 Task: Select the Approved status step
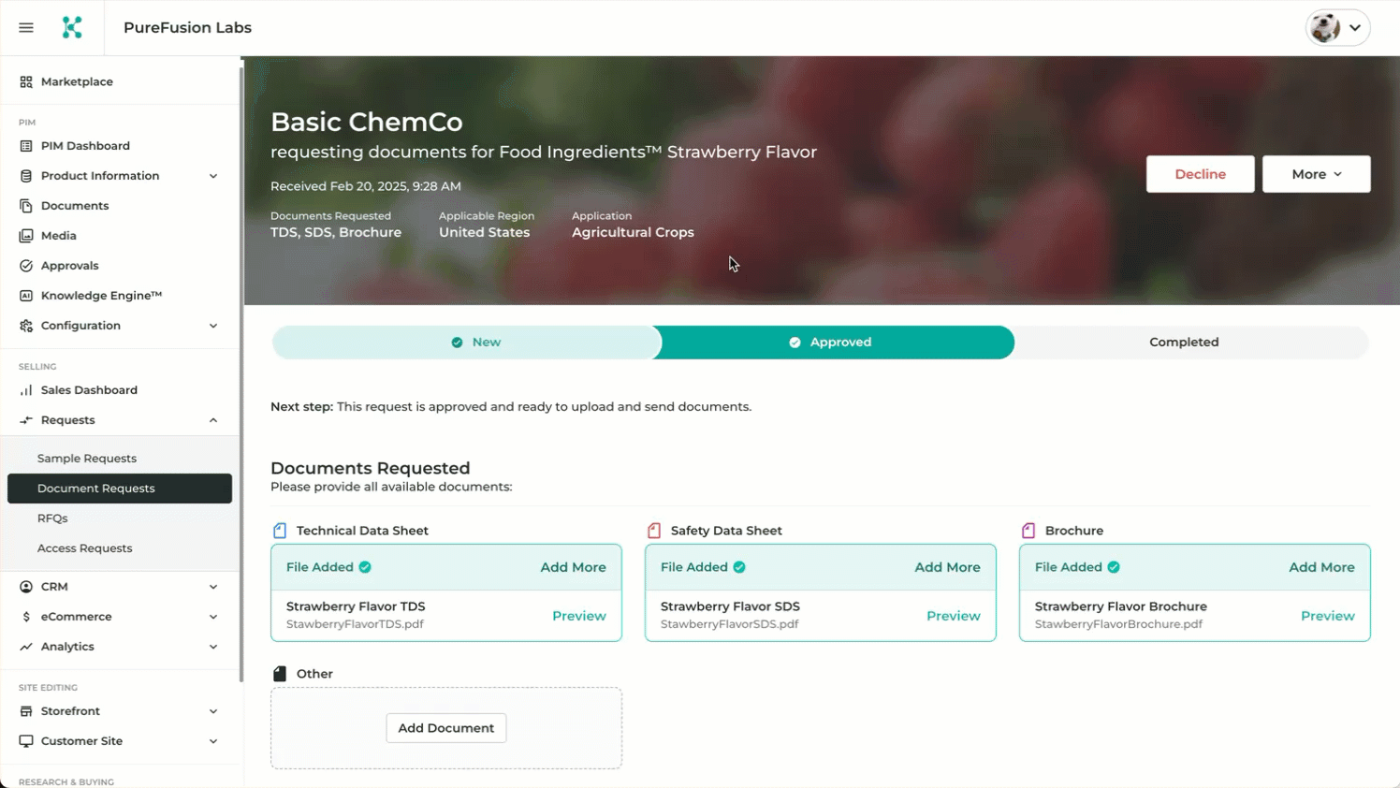[831, 343]
